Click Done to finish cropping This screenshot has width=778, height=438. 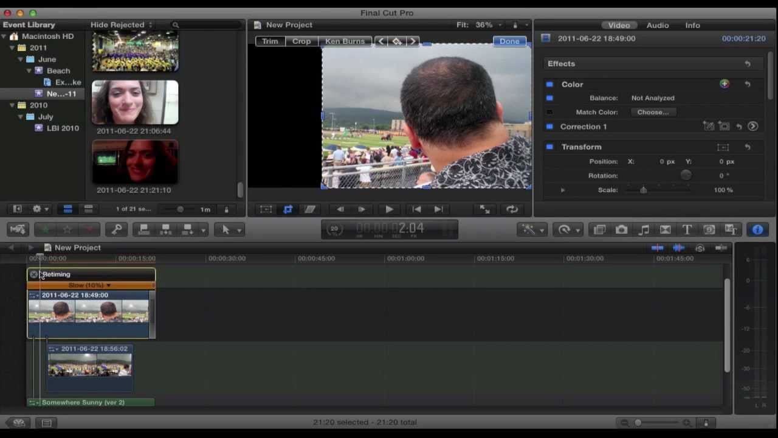[509, 41]
